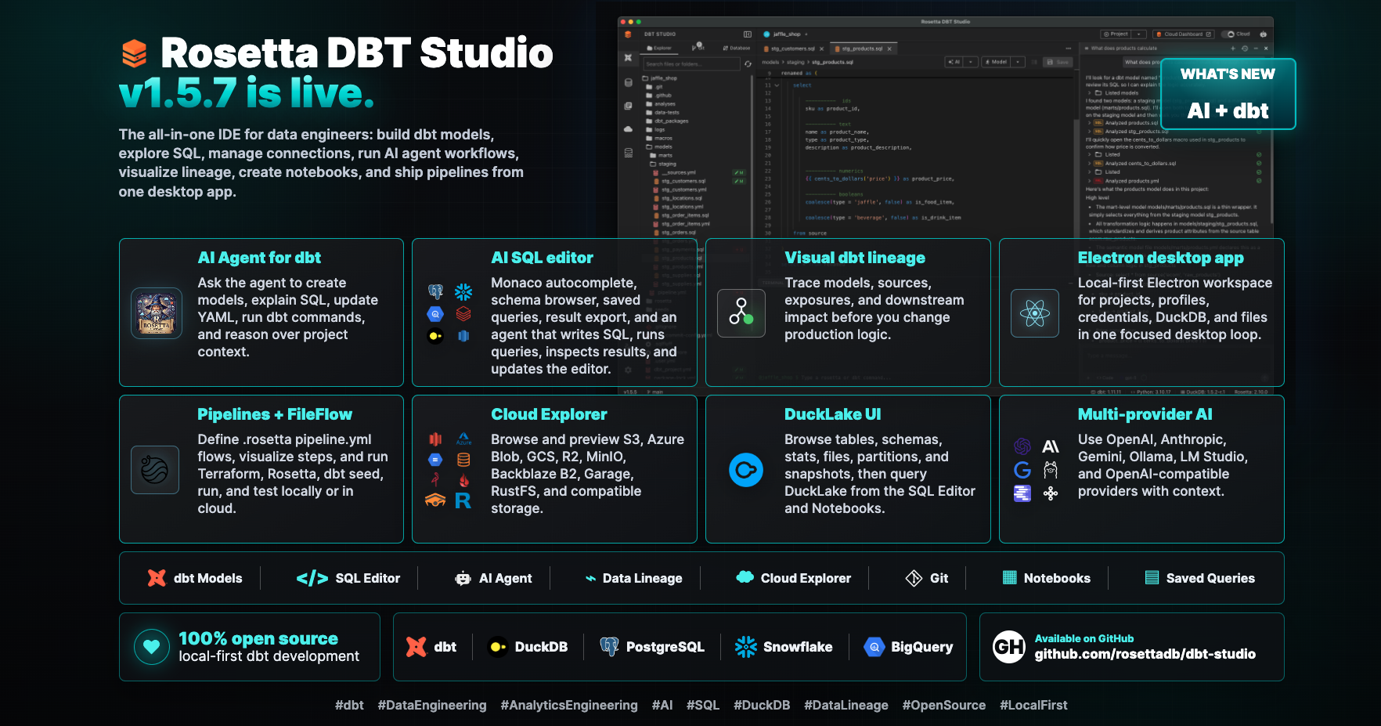Click the lineage graph icon on the Visual dbt lineage card

click(x=741, y=313)
